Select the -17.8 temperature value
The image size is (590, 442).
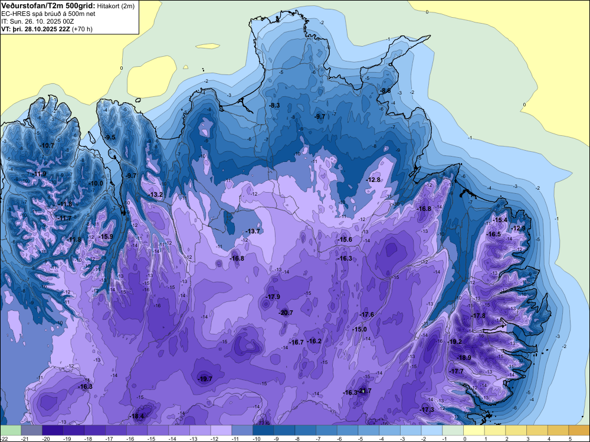478,316
